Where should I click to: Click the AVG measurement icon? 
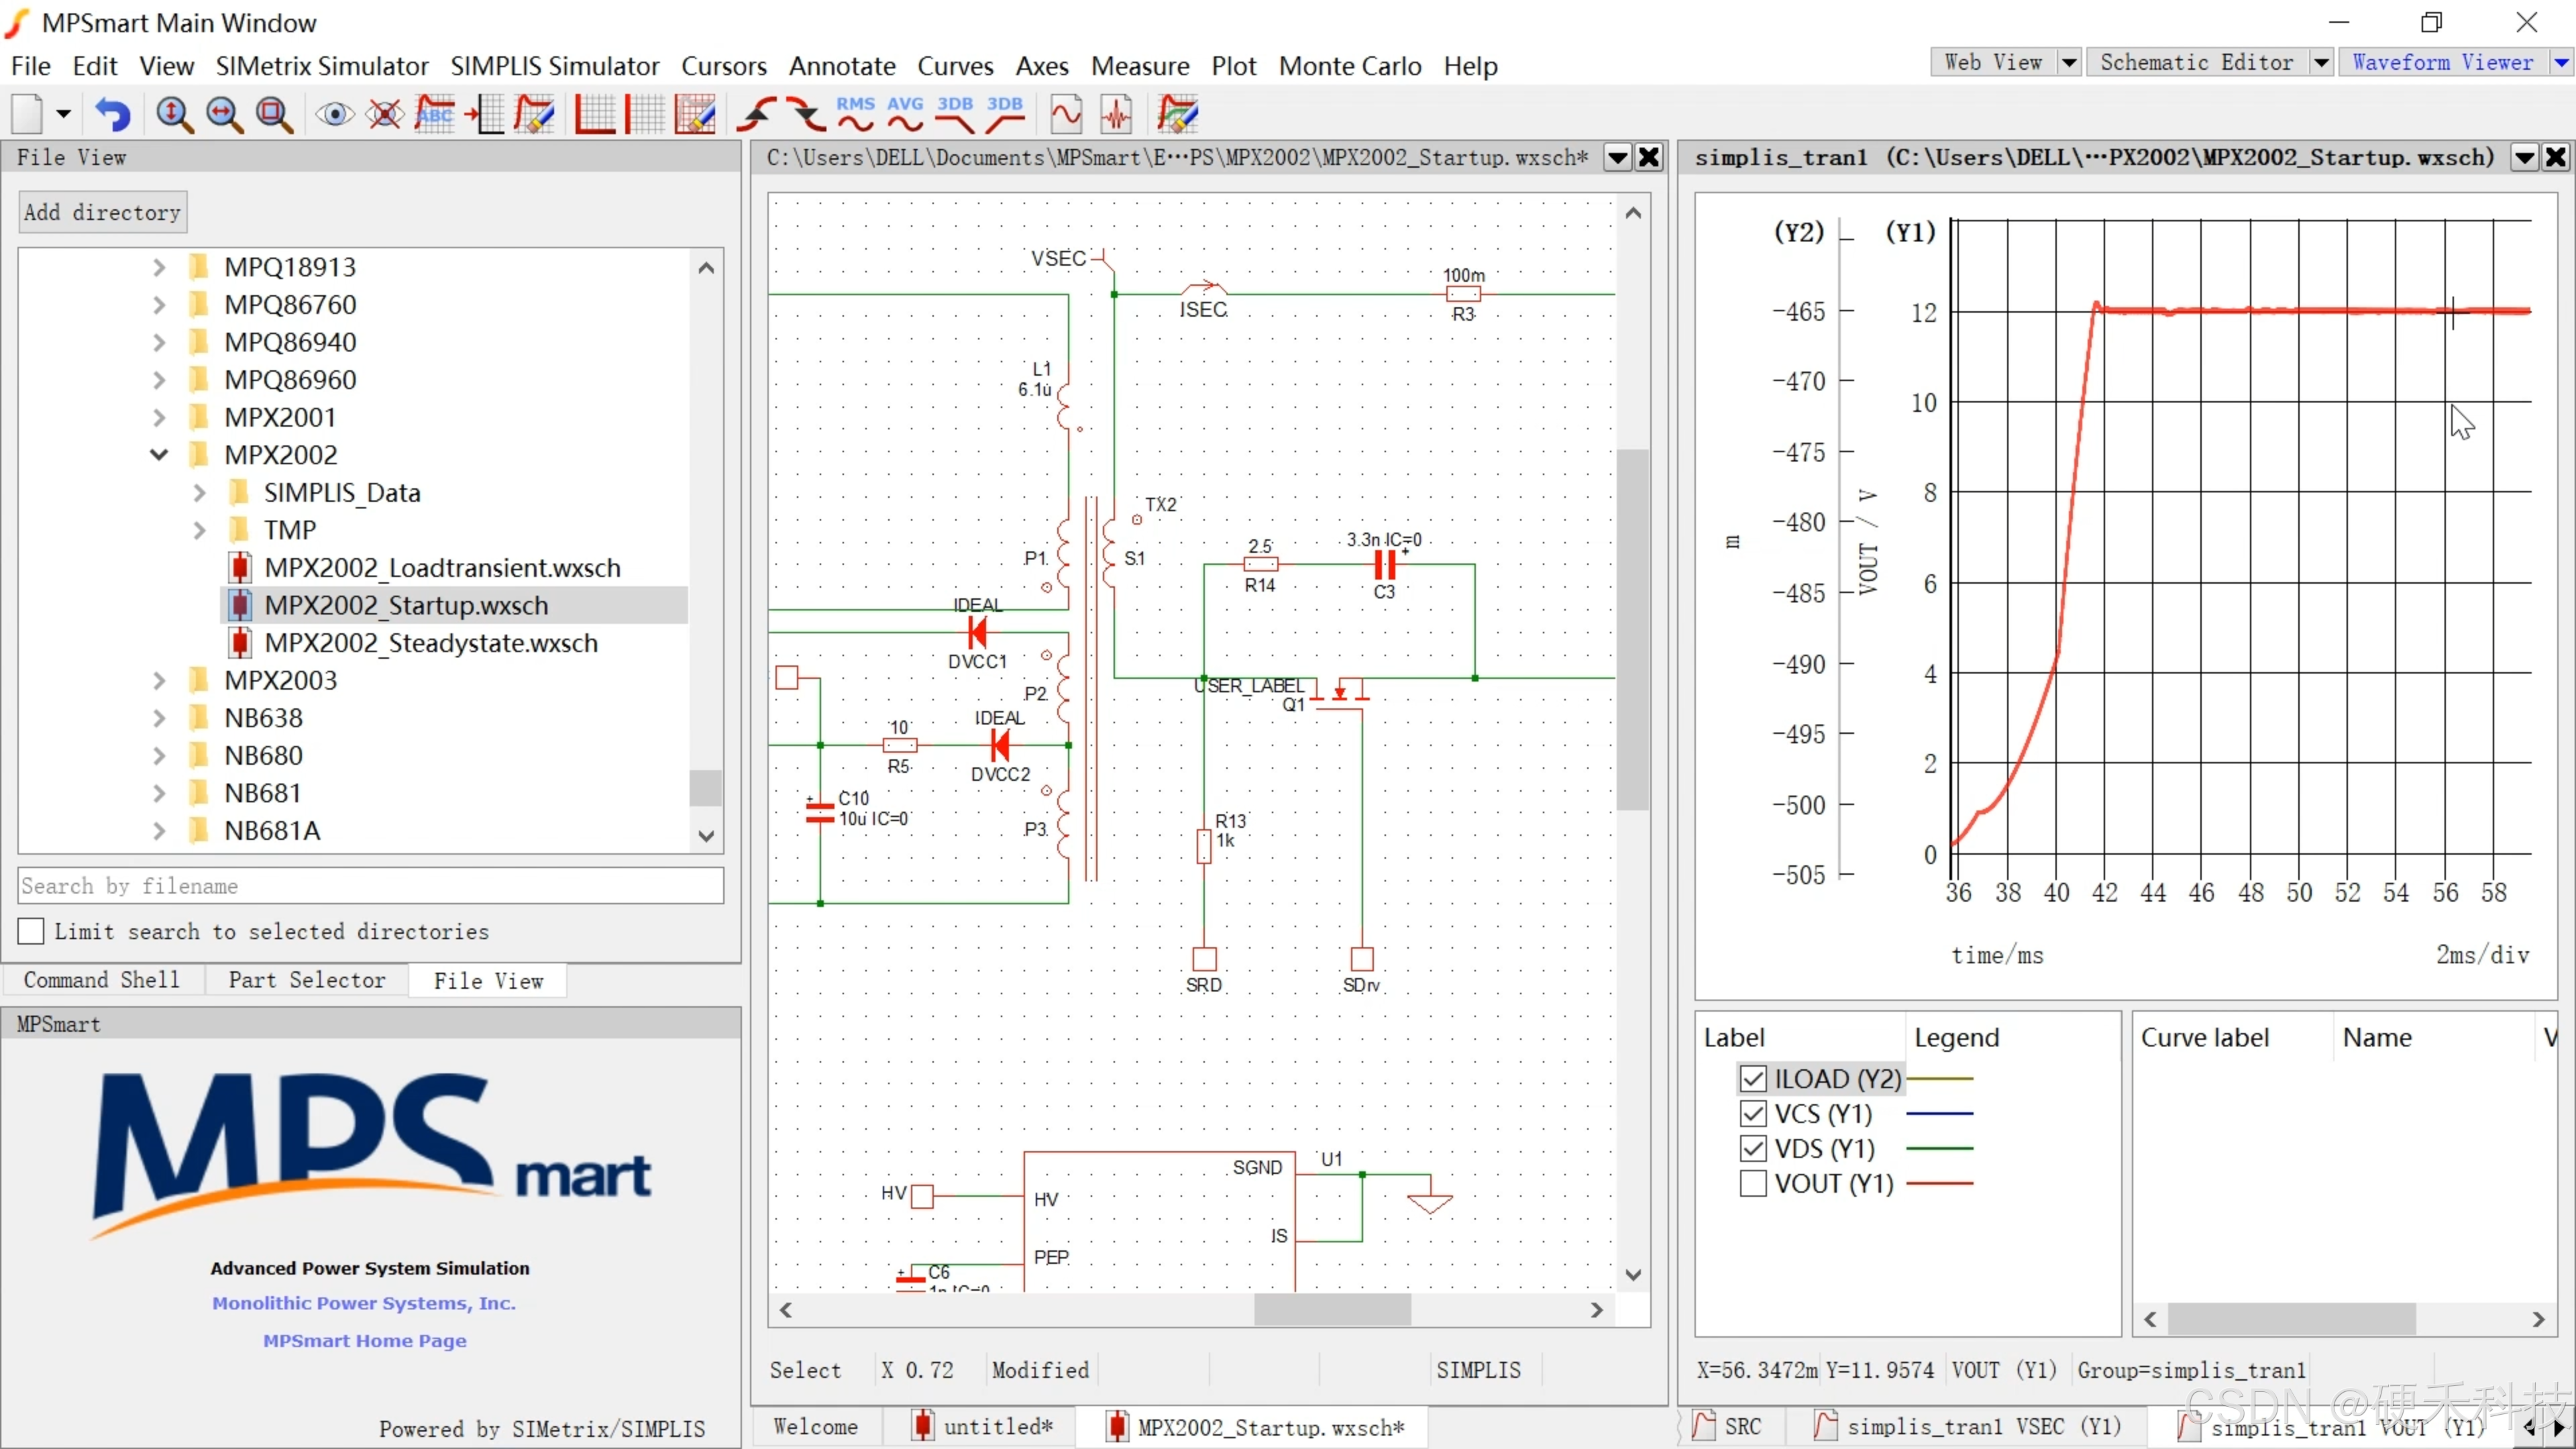click(x=905, y=114)
